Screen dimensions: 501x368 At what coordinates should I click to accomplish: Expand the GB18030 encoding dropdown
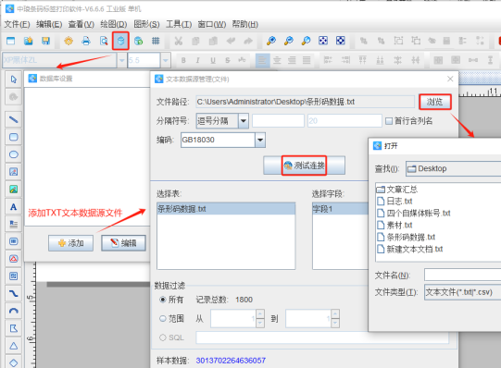(x=260, y=140)
